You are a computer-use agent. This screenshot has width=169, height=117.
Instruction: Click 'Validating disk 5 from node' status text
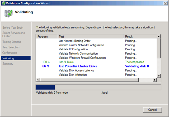52,93
